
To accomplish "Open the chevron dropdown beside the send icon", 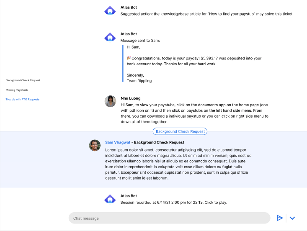I will [x=292, y=218].
